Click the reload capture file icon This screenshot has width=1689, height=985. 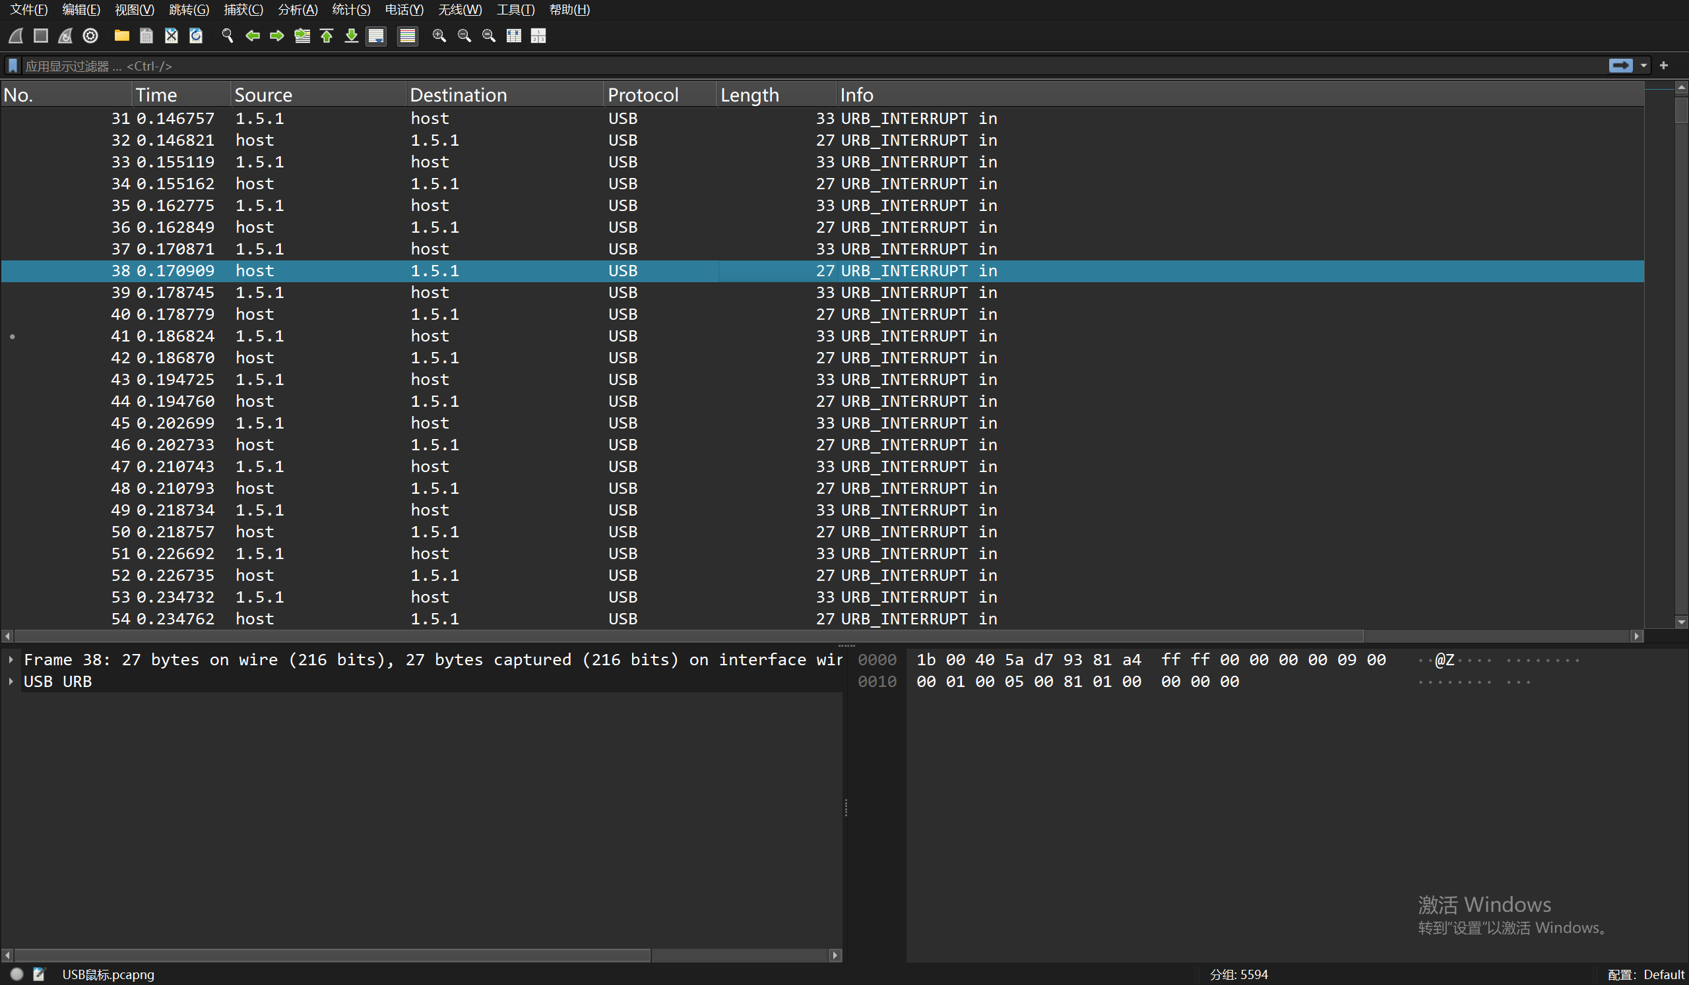click(196, 36)
